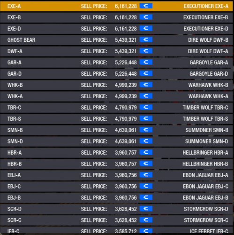Click the C-Bill icon for HBR-B
234x235 pixels.
[x=146, y=164]
